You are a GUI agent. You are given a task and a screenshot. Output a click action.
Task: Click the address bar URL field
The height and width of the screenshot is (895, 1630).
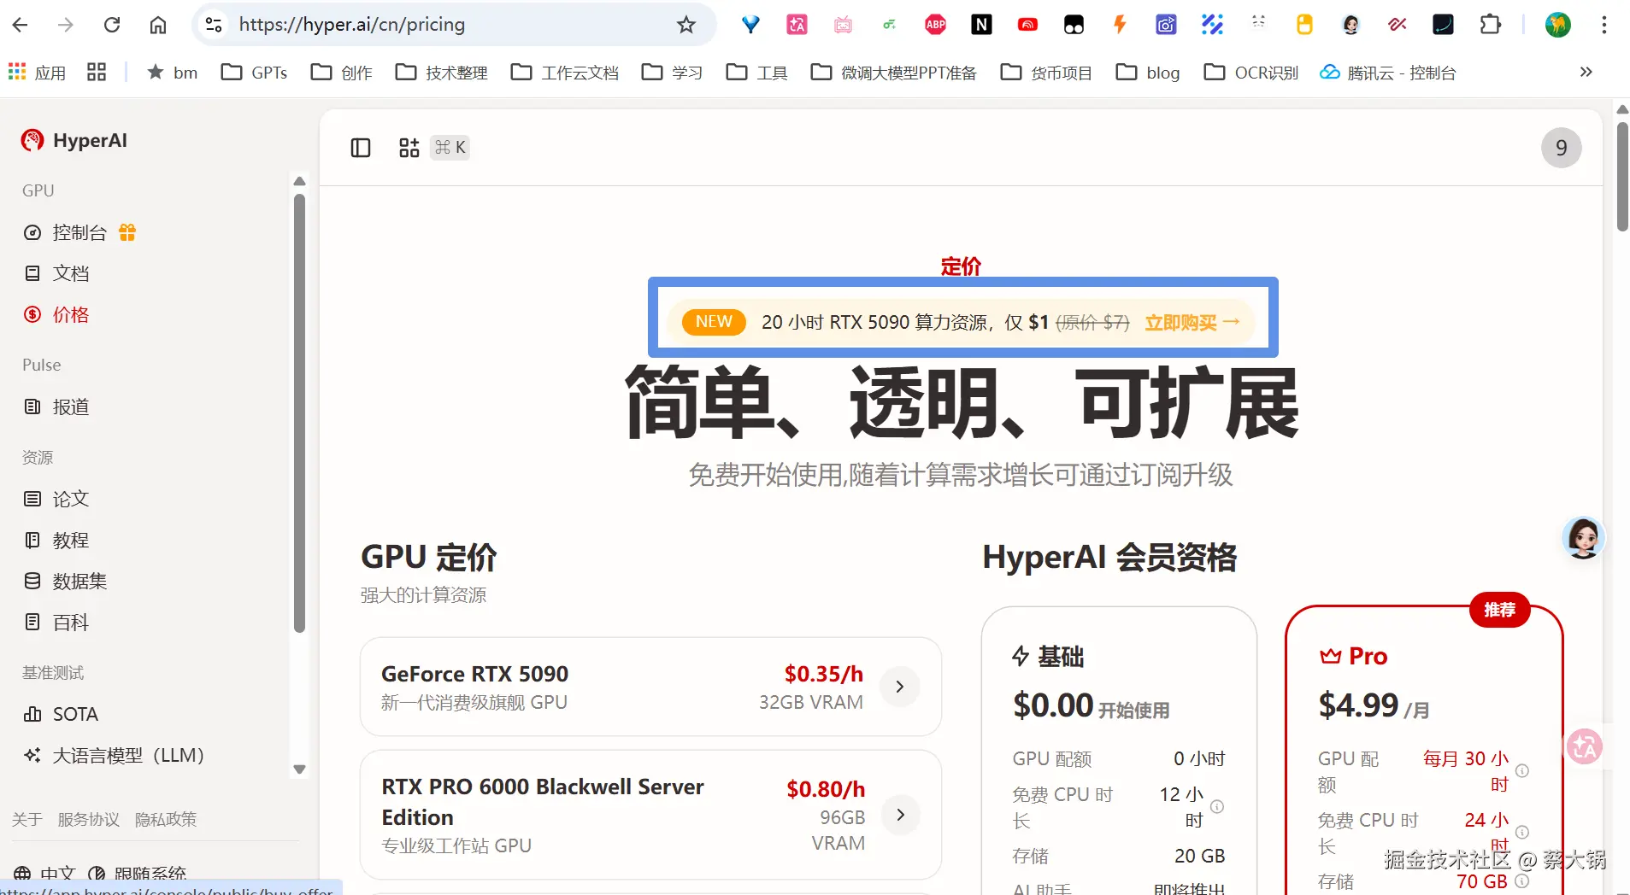(x=453, y=25)
